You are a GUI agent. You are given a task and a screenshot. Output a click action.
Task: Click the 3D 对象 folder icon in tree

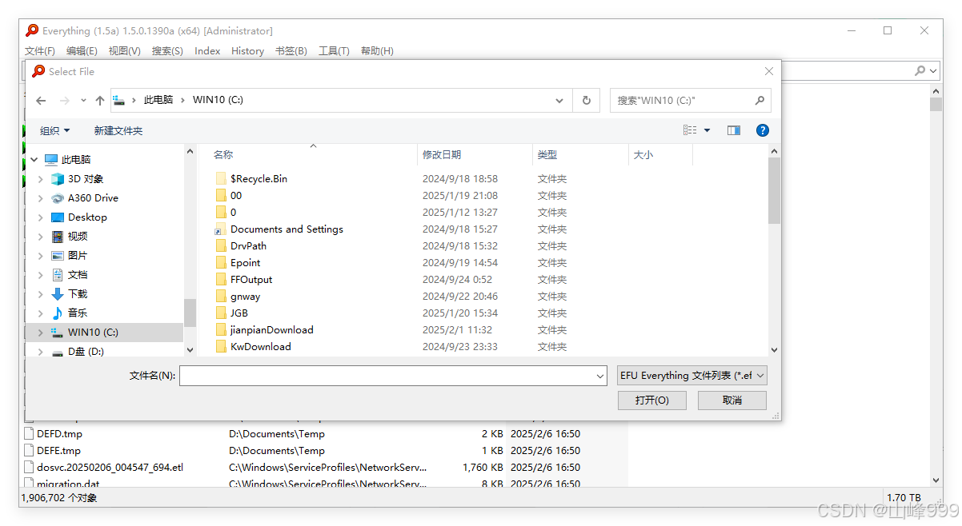(x=58, y=179)
